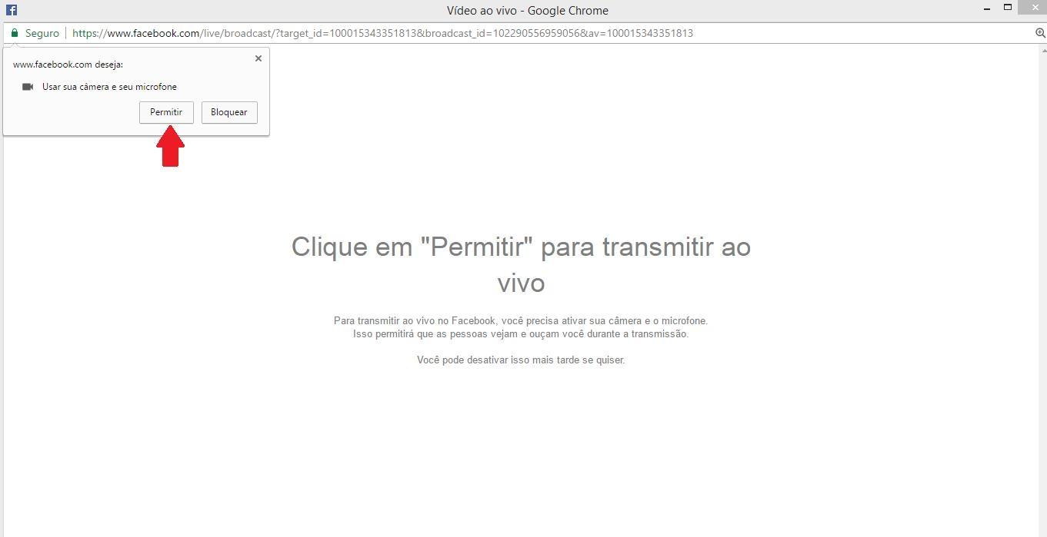This screenshot has height=537, width=1047.
Task: Click the green secure padlock icon
Action: [14, 33]
